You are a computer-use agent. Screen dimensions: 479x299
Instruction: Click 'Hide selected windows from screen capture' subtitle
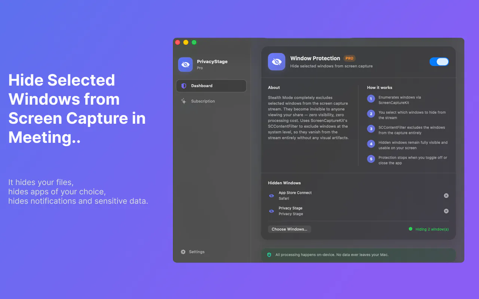coord(332,66)
